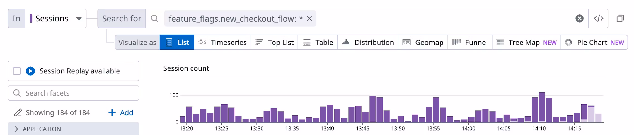Remove the feature_flags.new_checkout_flow filter chip
634x135 pixels.
tap(309, 19)
